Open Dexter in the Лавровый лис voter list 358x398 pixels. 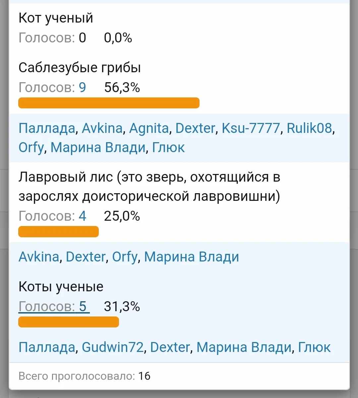86,257
